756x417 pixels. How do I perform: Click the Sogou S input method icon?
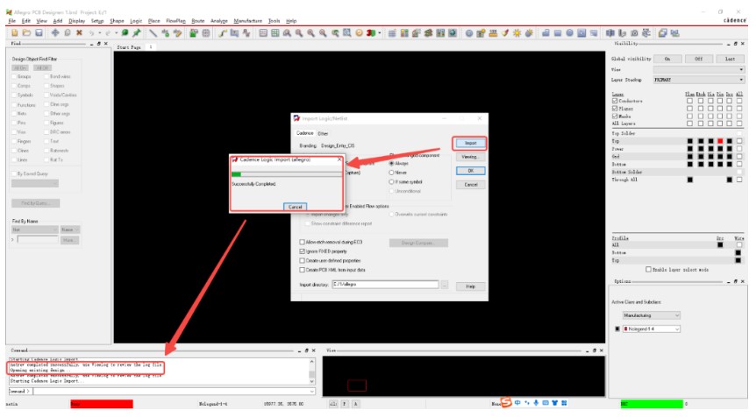tap(506, 402)
